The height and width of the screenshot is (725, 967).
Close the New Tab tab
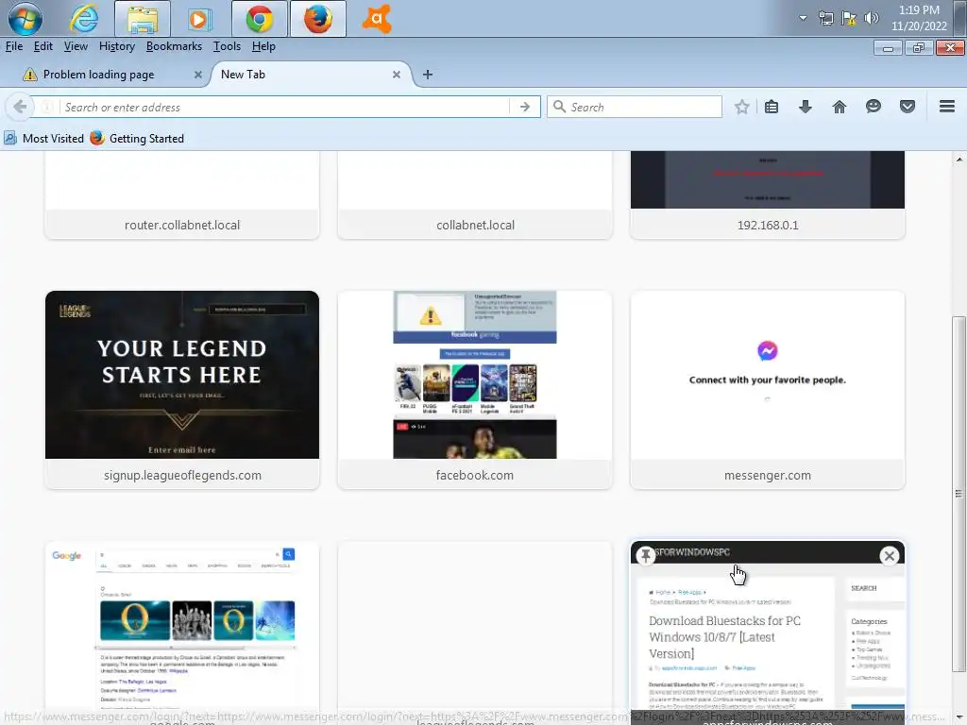[397, 75]
